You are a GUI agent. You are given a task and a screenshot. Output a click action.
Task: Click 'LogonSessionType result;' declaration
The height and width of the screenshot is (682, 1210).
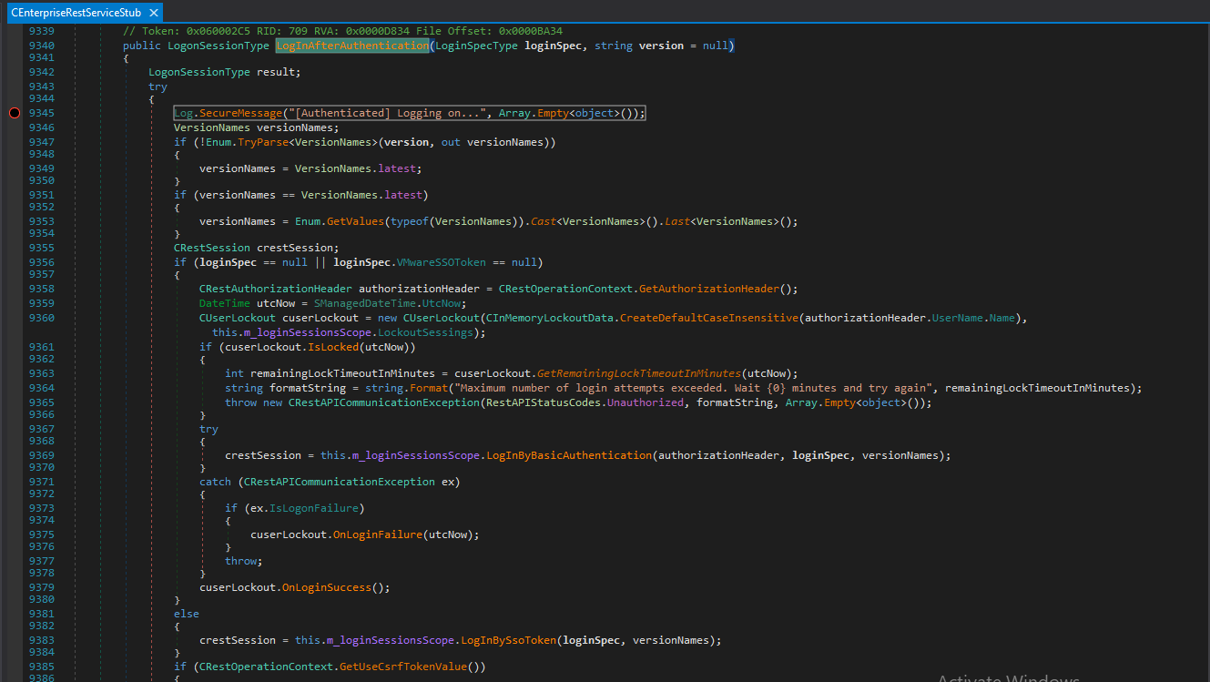pos(224,72)
